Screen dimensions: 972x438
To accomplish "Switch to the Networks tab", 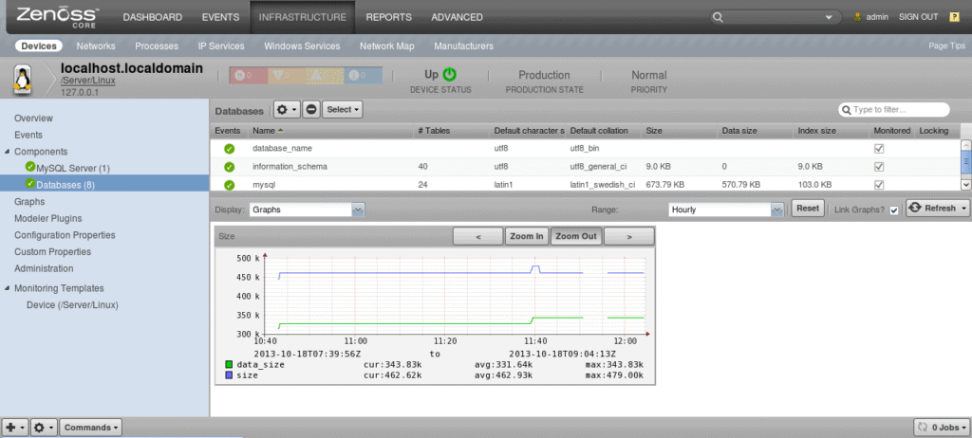I will tap(96, 46).
